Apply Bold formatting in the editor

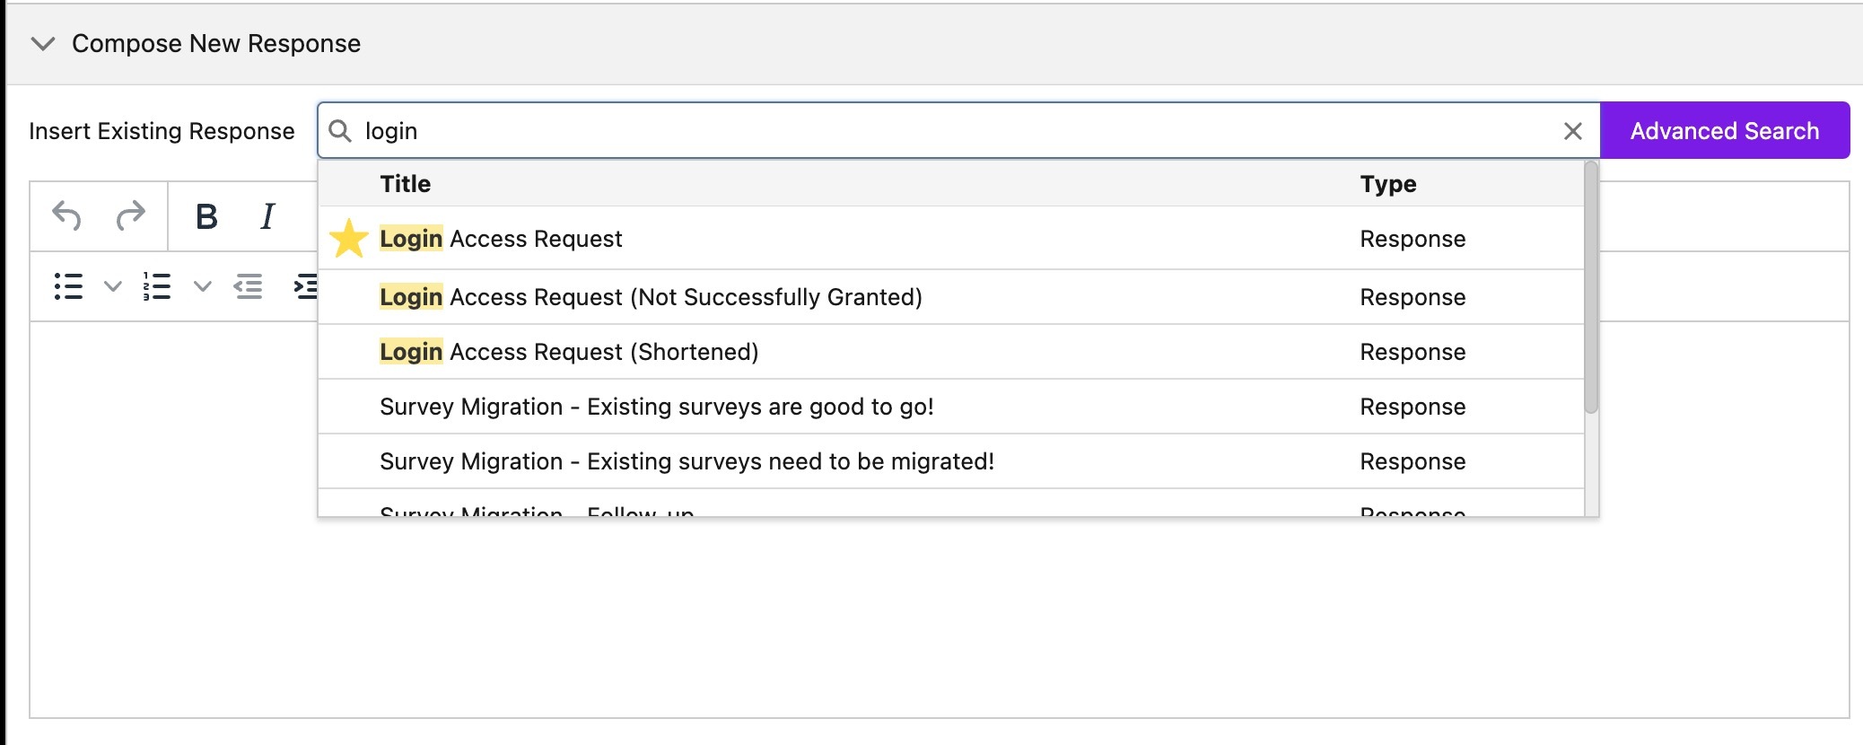pos(208,215)
